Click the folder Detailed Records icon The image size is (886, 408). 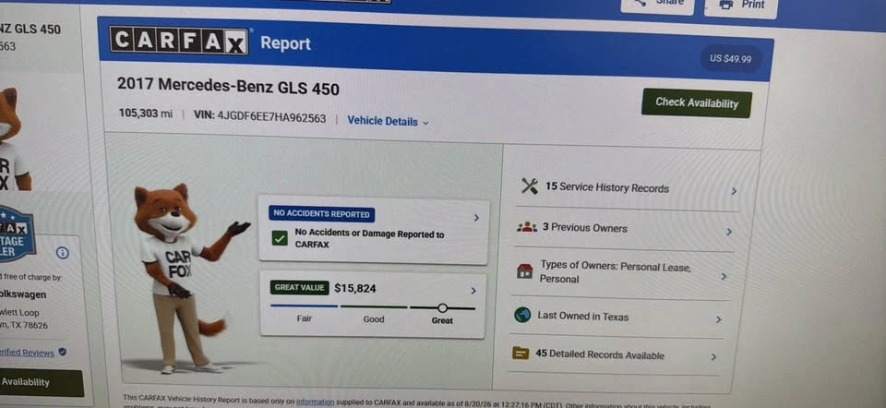point(521,354)
